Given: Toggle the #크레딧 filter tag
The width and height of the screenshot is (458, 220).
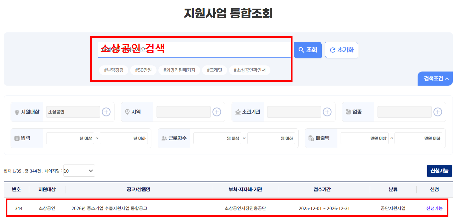Looking at the screenshot, I should [214, 70].
